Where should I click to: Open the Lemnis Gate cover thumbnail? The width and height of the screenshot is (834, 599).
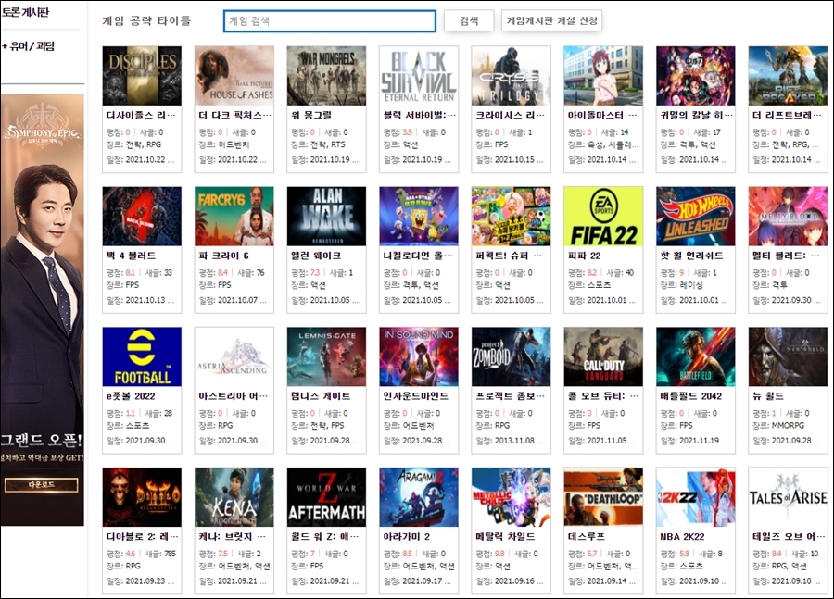point(326,356)
